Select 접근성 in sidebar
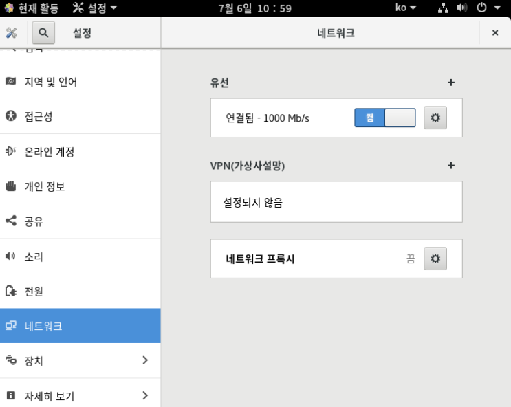Viewport: 511px width, 407px height. pyautogui.click(x=80, y=116)
